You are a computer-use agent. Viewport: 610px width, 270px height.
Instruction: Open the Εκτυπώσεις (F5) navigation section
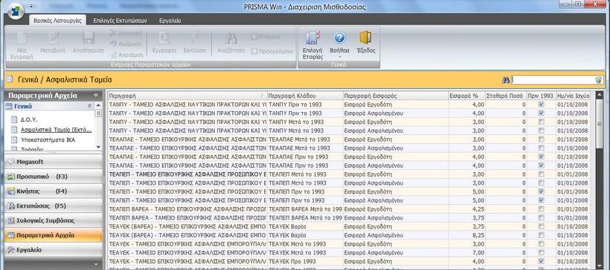point(54,205)
